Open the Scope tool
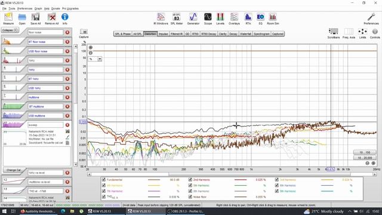 point(208,19)
